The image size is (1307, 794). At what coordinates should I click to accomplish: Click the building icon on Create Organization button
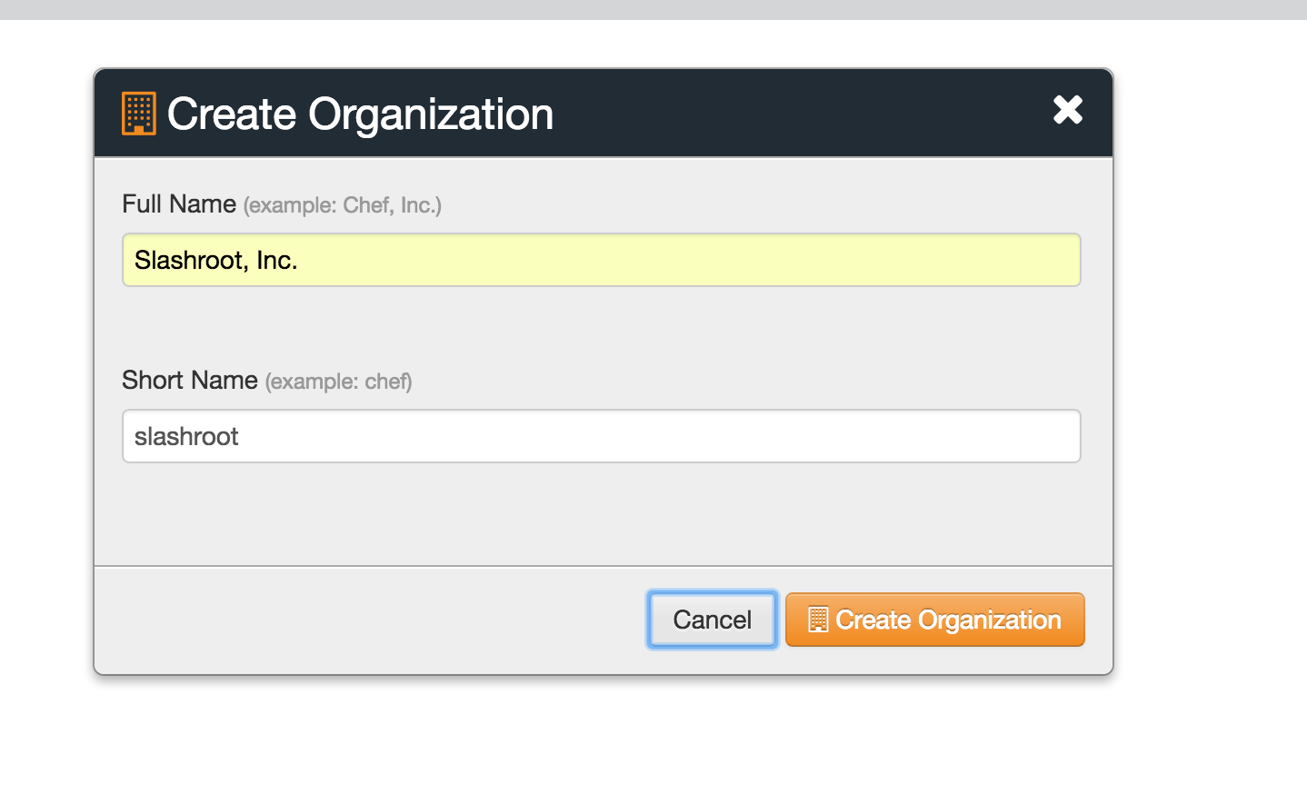(x=819, y=620)
